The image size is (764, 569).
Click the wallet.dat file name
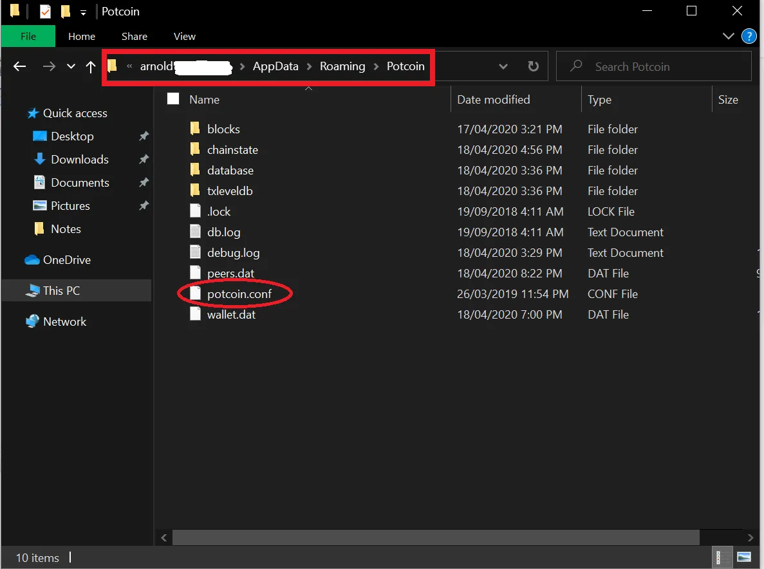coord(232,315)
